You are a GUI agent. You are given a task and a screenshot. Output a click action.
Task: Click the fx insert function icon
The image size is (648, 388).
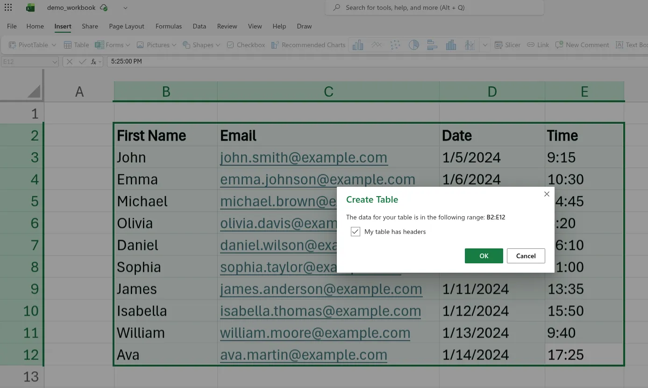[94, 62]
